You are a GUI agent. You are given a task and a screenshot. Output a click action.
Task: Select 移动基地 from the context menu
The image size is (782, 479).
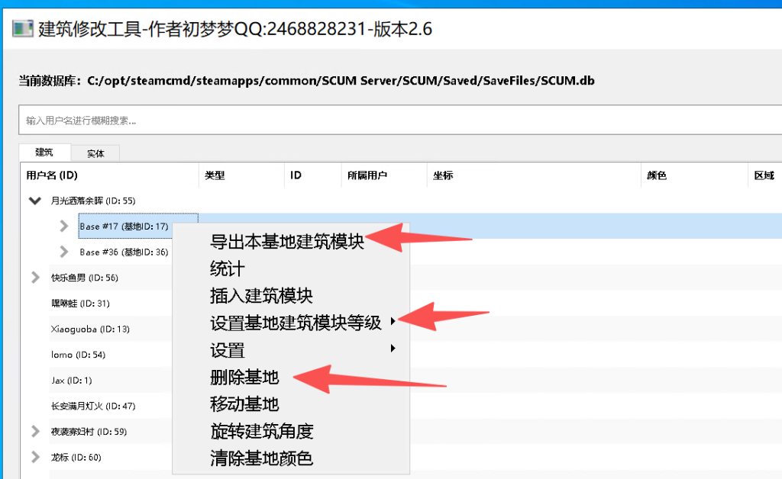(244, 403)
